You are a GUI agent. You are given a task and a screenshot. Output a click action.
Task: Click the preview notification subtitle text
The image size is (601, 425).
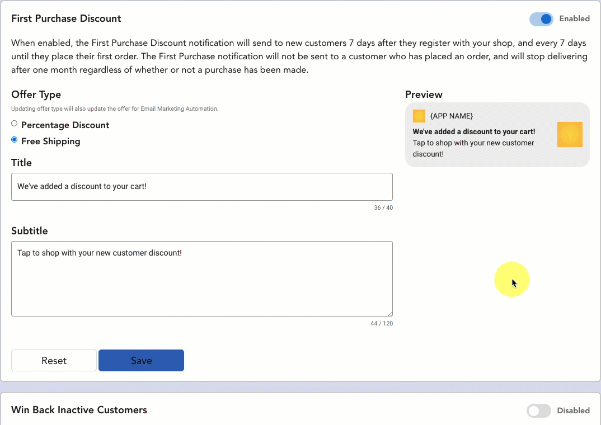(473, 148)
